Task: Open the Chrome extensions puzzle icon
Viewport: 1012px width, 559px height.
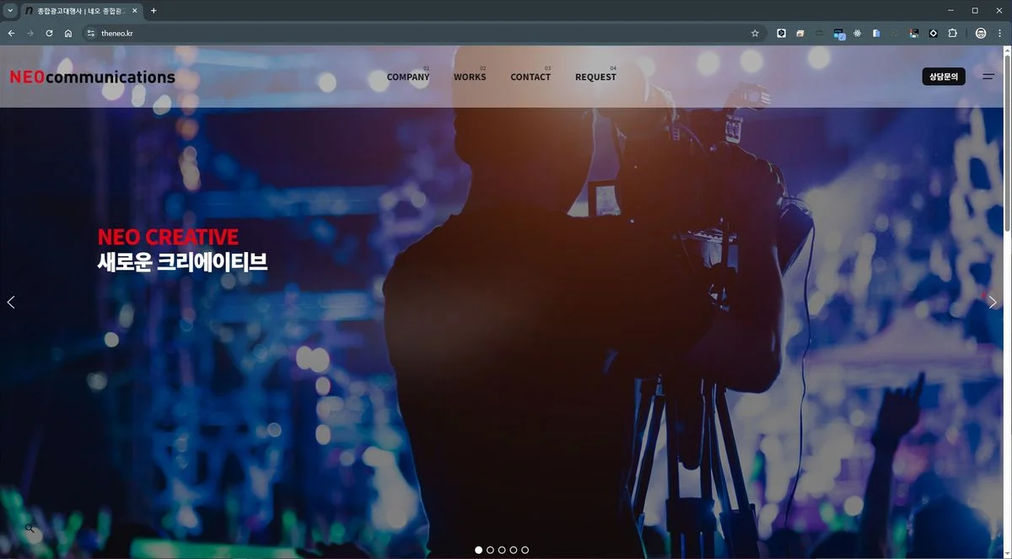Action: coord(952,33)
